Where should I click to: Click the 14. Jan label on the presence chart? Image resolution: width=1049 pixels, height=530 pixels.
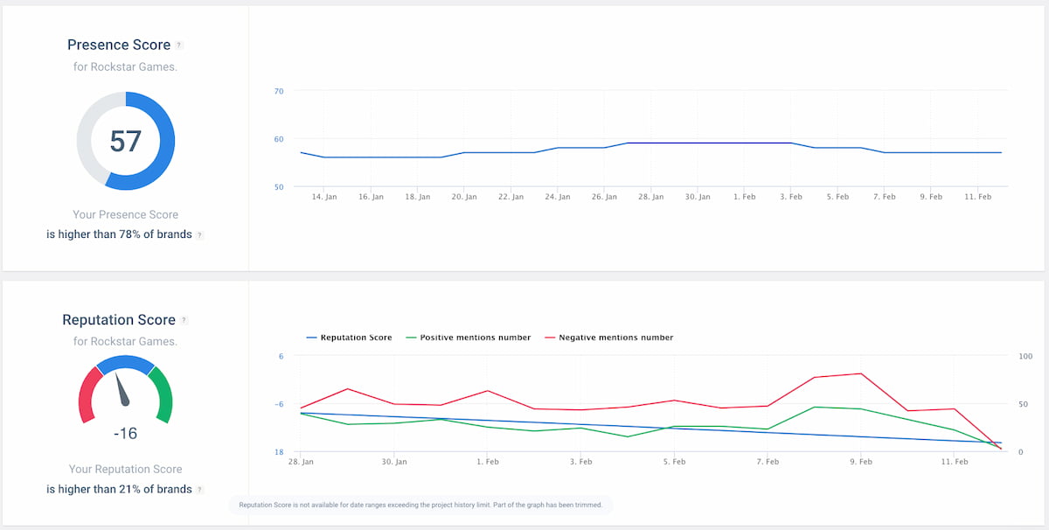tap(324, 197)
